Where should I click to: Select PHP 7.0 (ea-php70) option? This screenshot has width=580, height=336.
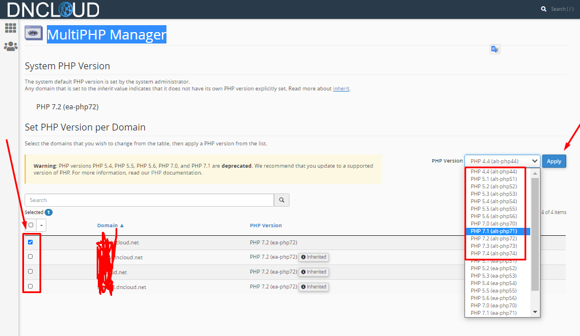point(494,305)
